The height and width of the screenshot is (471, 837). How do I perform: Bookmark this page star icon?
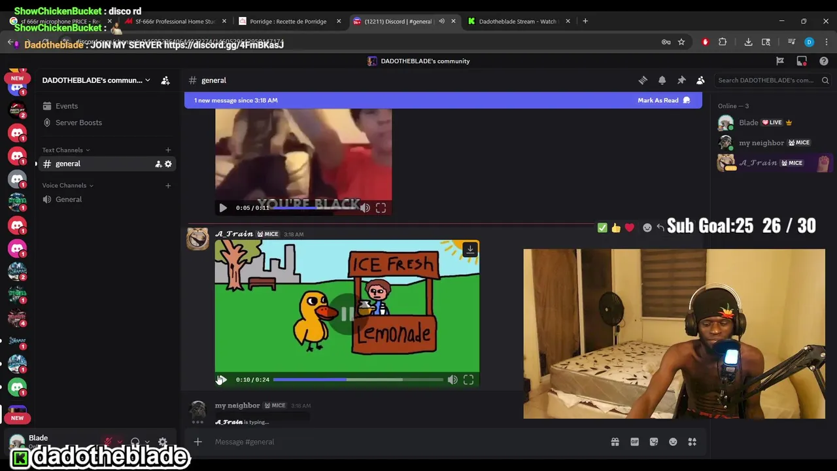coord(681,42)
